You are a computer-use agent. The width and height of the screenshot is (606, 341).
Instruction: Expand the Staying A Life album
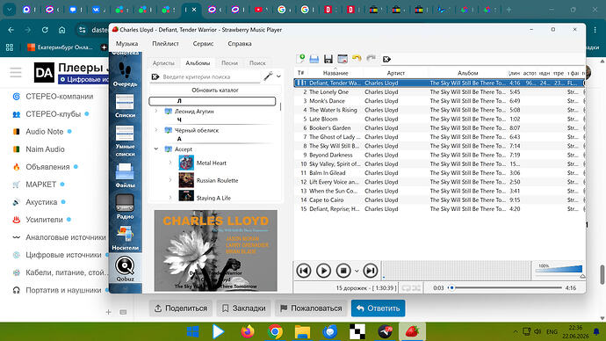(170, 198)
